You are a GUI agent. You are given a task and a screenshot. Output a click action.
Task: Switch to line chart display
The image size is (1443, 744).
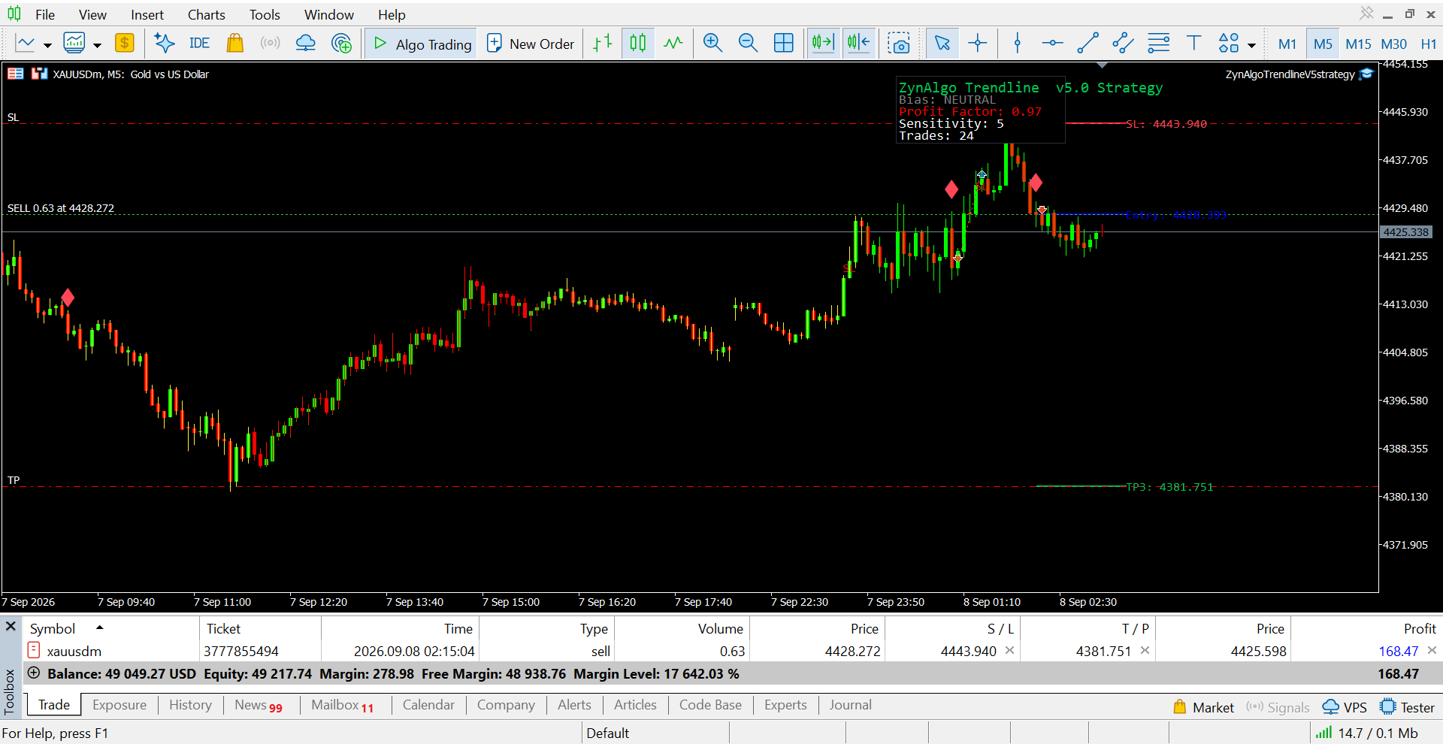[x=673, y=43]
